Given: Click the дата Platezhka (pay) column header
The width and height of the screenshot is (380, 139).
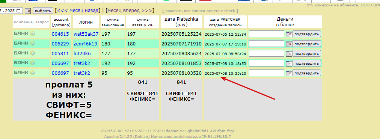Looking at the screenshot, I should pos(181,22).
